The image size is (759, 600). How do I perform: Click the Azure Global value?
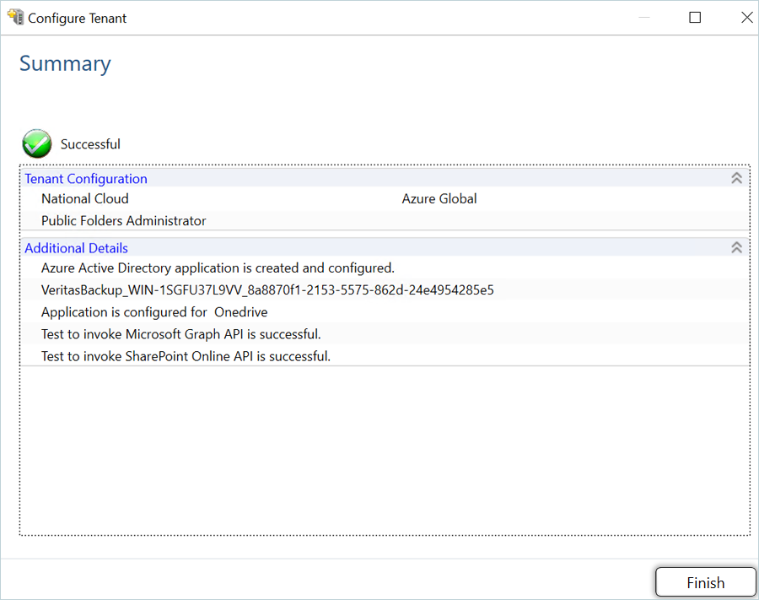pos(439,199)
